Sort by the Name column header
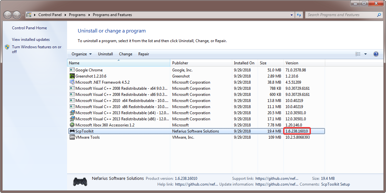Screen dimensions: 386x193 119,63
